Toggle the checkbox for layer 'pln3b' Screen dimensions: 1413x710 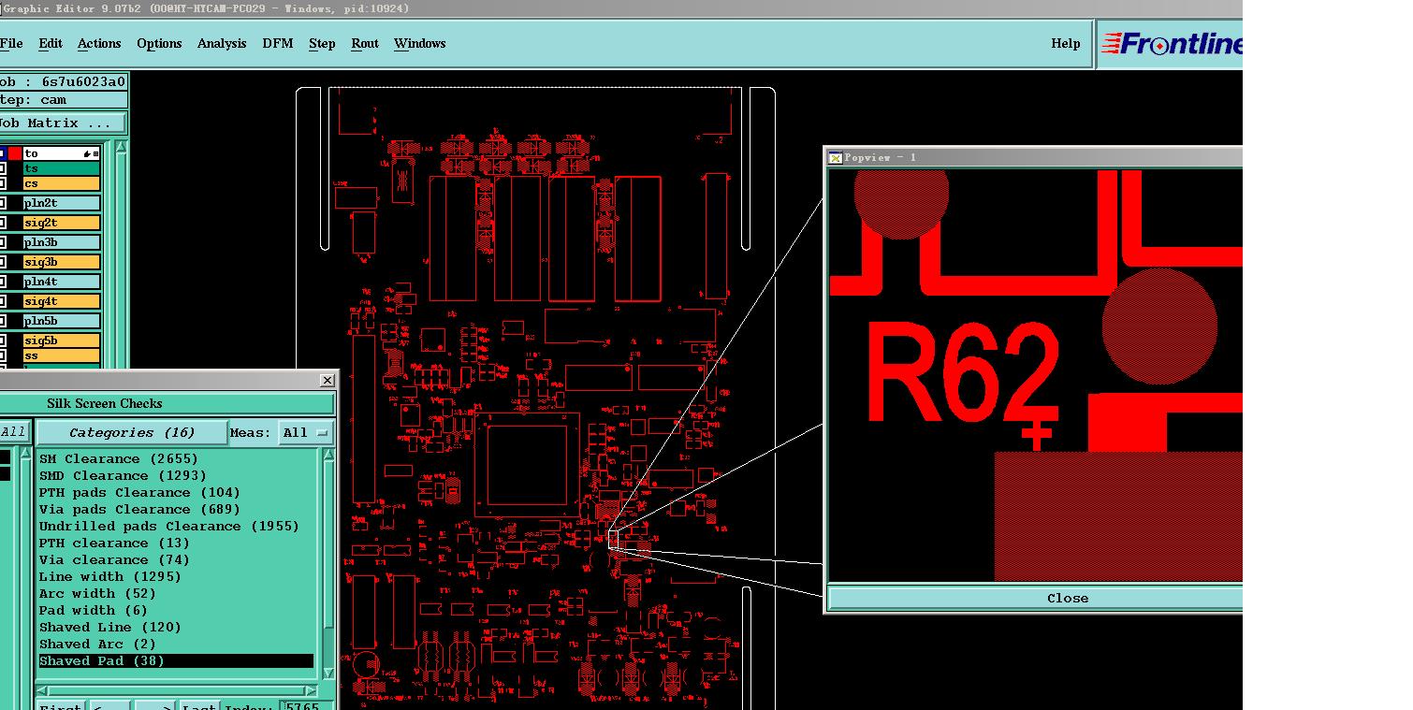(3, 242)
